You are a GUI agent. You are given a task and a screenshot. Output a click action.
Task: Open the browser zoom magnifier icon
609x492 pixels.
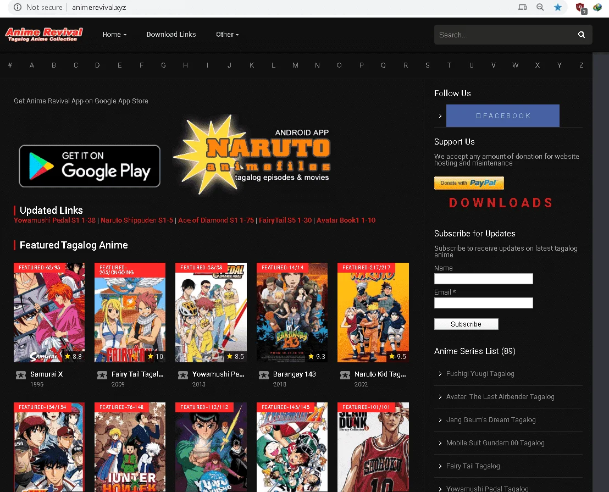tap(540, 7)
